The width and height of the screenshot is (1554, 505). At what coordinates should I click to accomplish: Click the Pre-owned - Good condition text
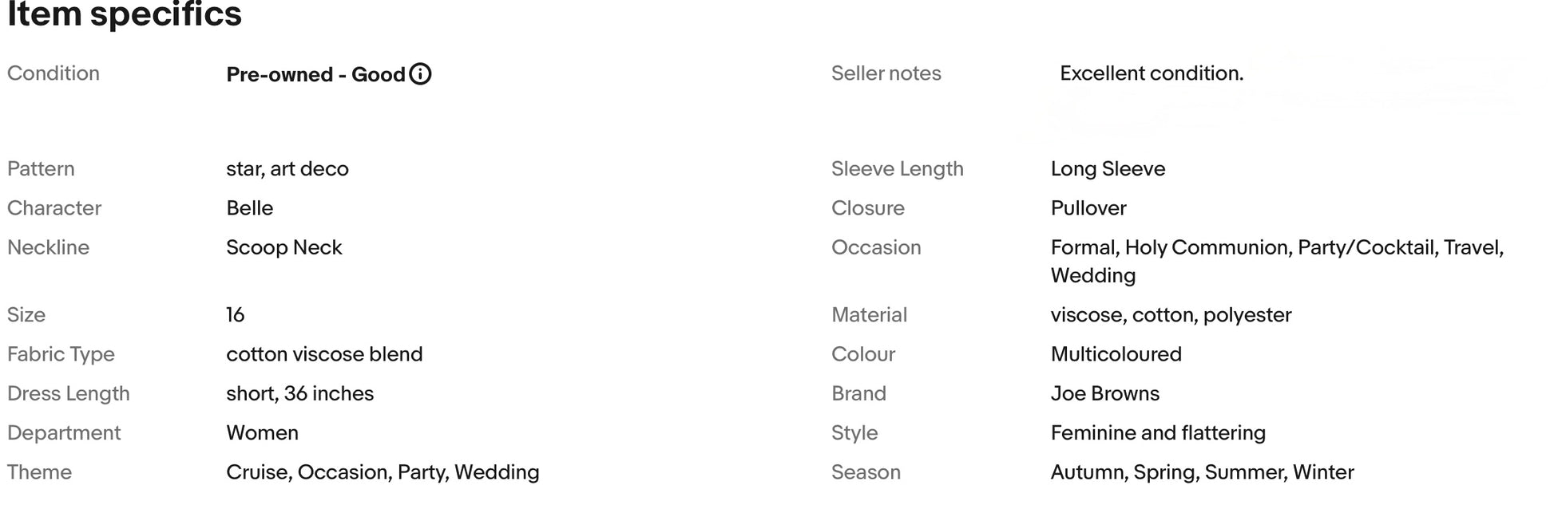[315, 75]
